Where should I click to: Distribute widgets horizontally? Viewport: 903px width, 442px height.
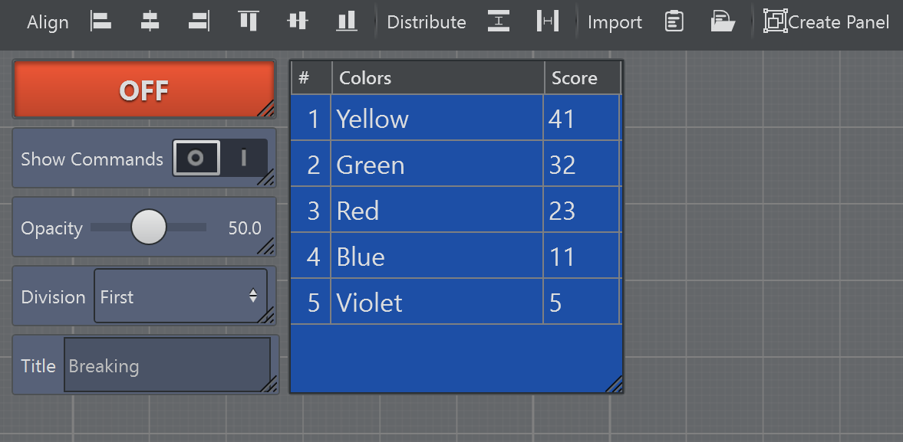[x=547, y=21]
